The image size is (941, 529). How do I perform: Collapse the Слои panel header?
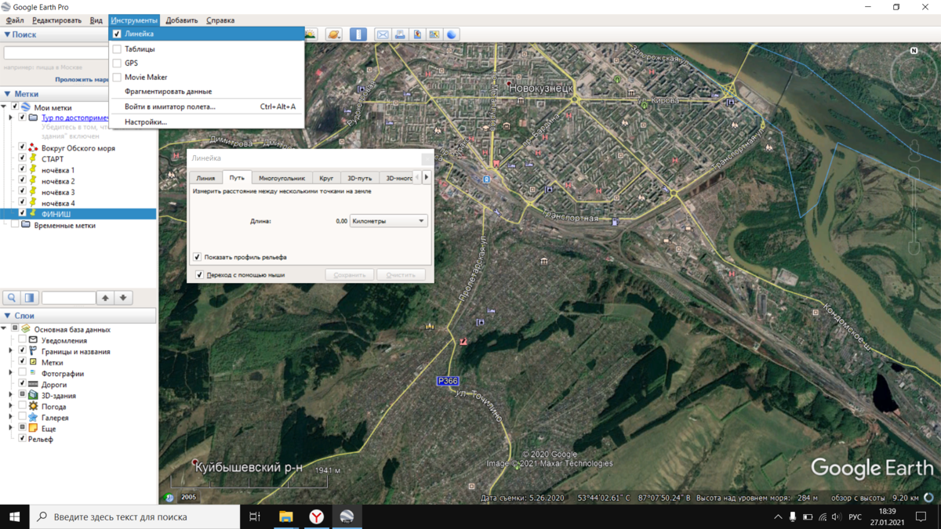point(7,316)
